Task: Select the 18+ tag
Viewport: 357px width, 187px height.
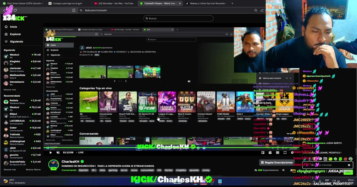Action: point(94,170)
